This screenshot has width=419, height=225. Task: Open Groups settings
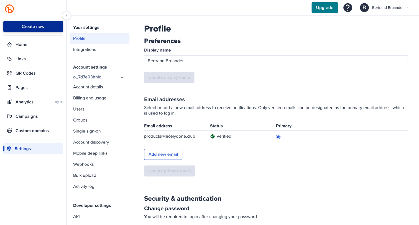click(80, 120)
